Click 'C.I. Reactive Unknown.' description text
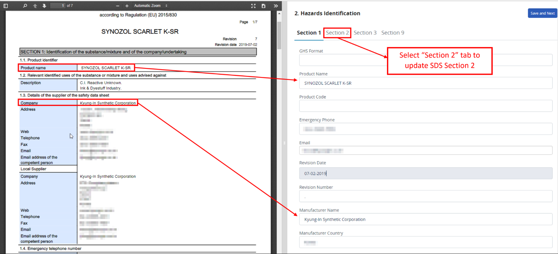Image resolution: width=558 pixels, height=254 pixels. 101,83
